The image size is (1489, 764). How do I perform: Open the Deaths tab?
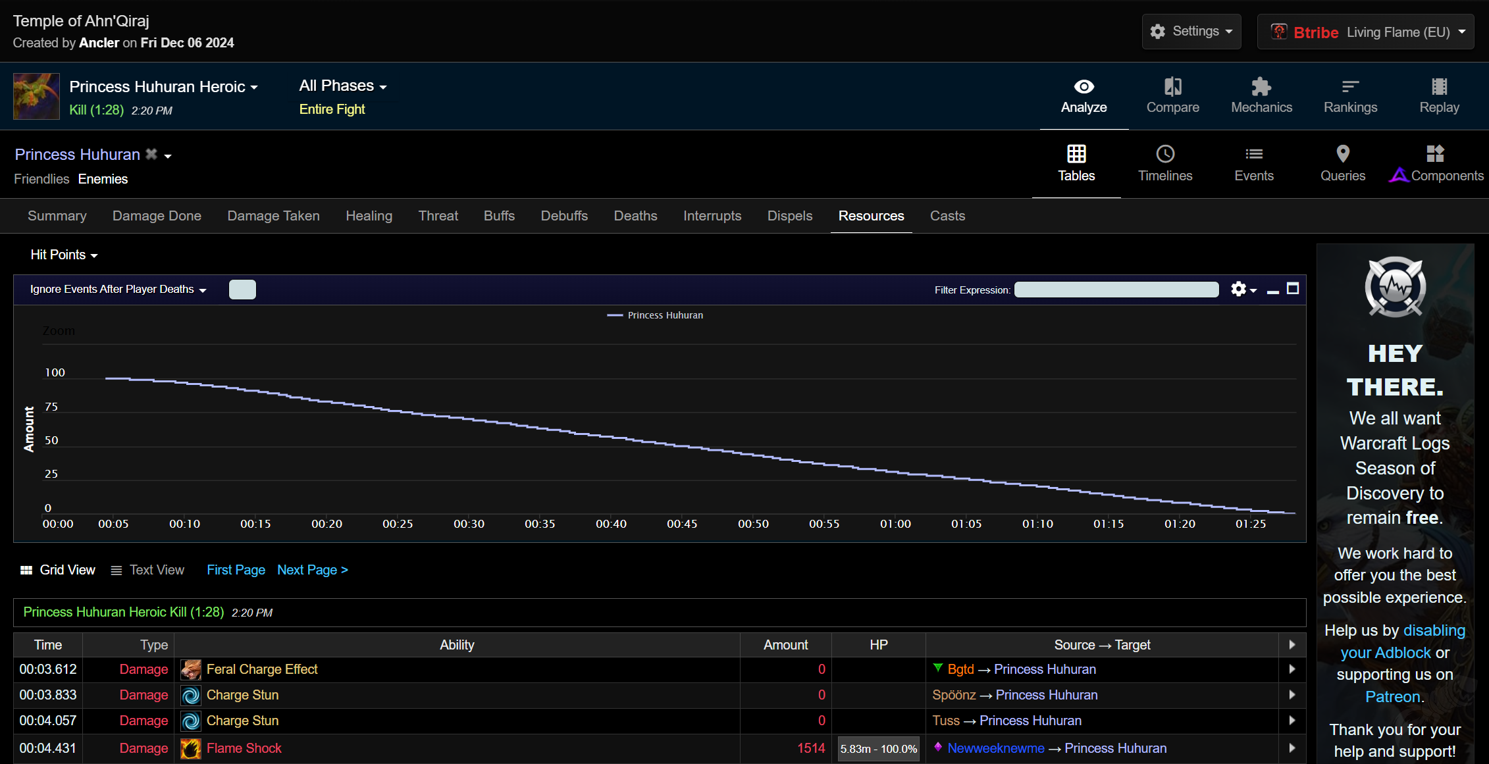click(x=635, y=216)
